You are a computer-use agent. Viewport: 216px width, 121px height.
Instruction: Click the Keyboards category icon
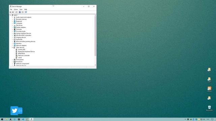(15, 39)
